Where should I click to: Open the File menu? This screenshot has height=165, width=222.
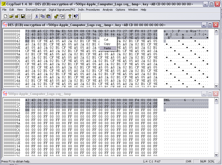click(4, 10)
